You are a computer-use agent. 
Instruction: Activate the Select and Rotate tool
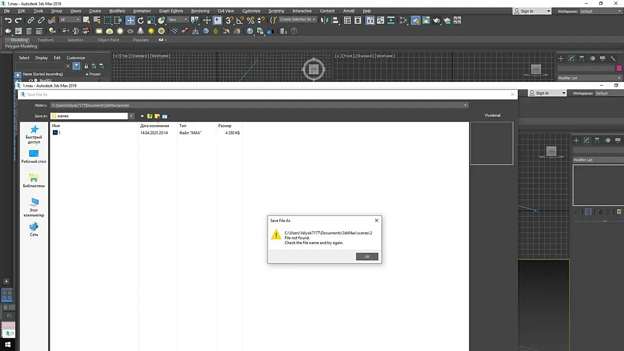tap(141, 20)
